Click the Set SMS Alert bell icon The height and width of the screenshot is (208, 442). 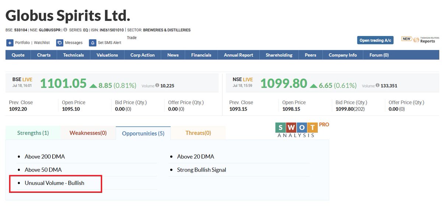92,43
